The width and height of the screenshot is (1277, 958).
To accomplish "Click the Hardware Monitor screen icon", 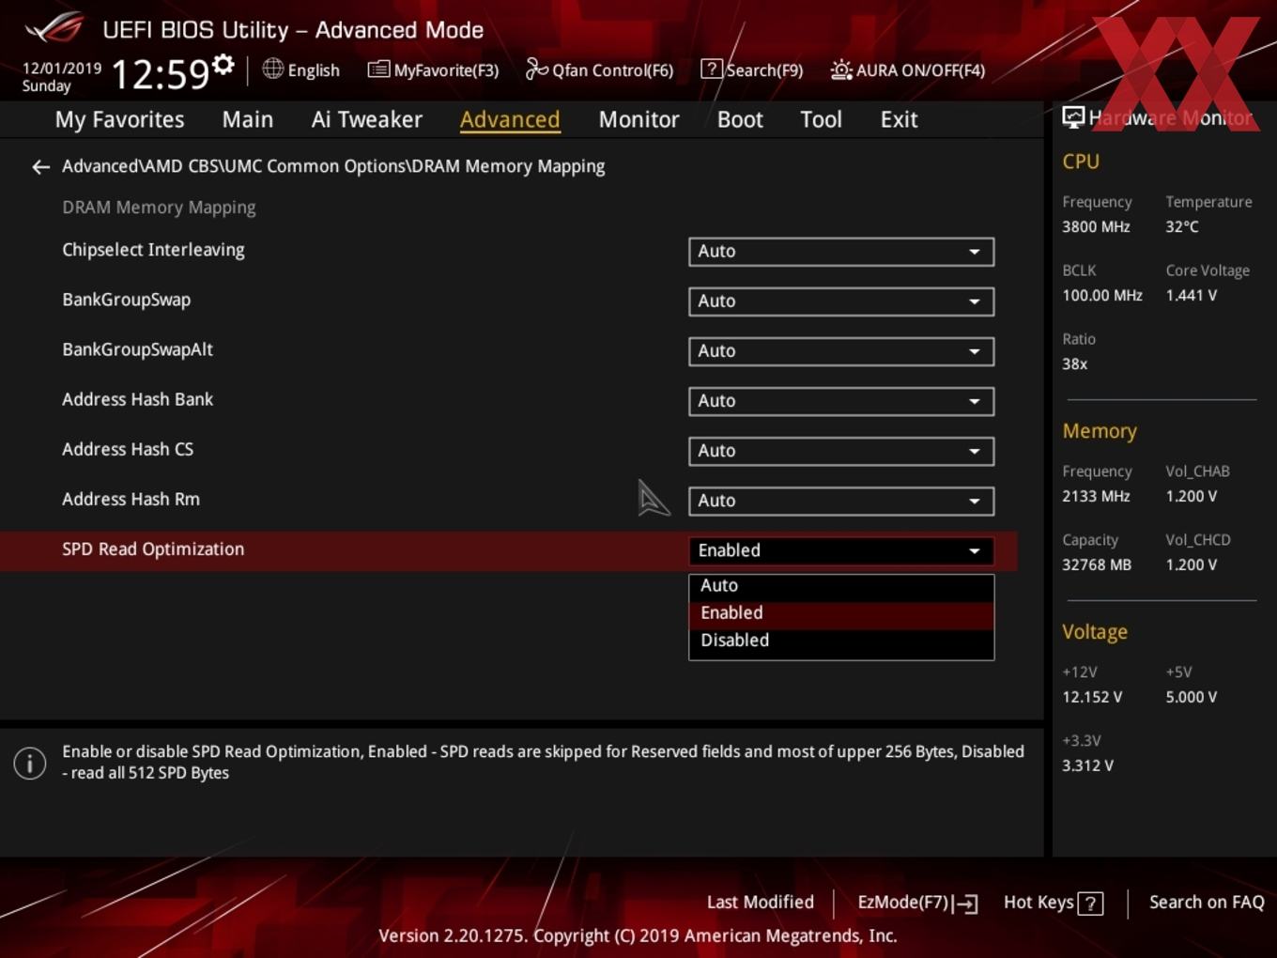I will (x=1073, y=117).
